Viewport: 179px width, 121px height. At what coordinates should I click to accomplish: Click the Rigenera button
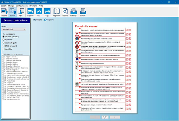click(49, 20)
